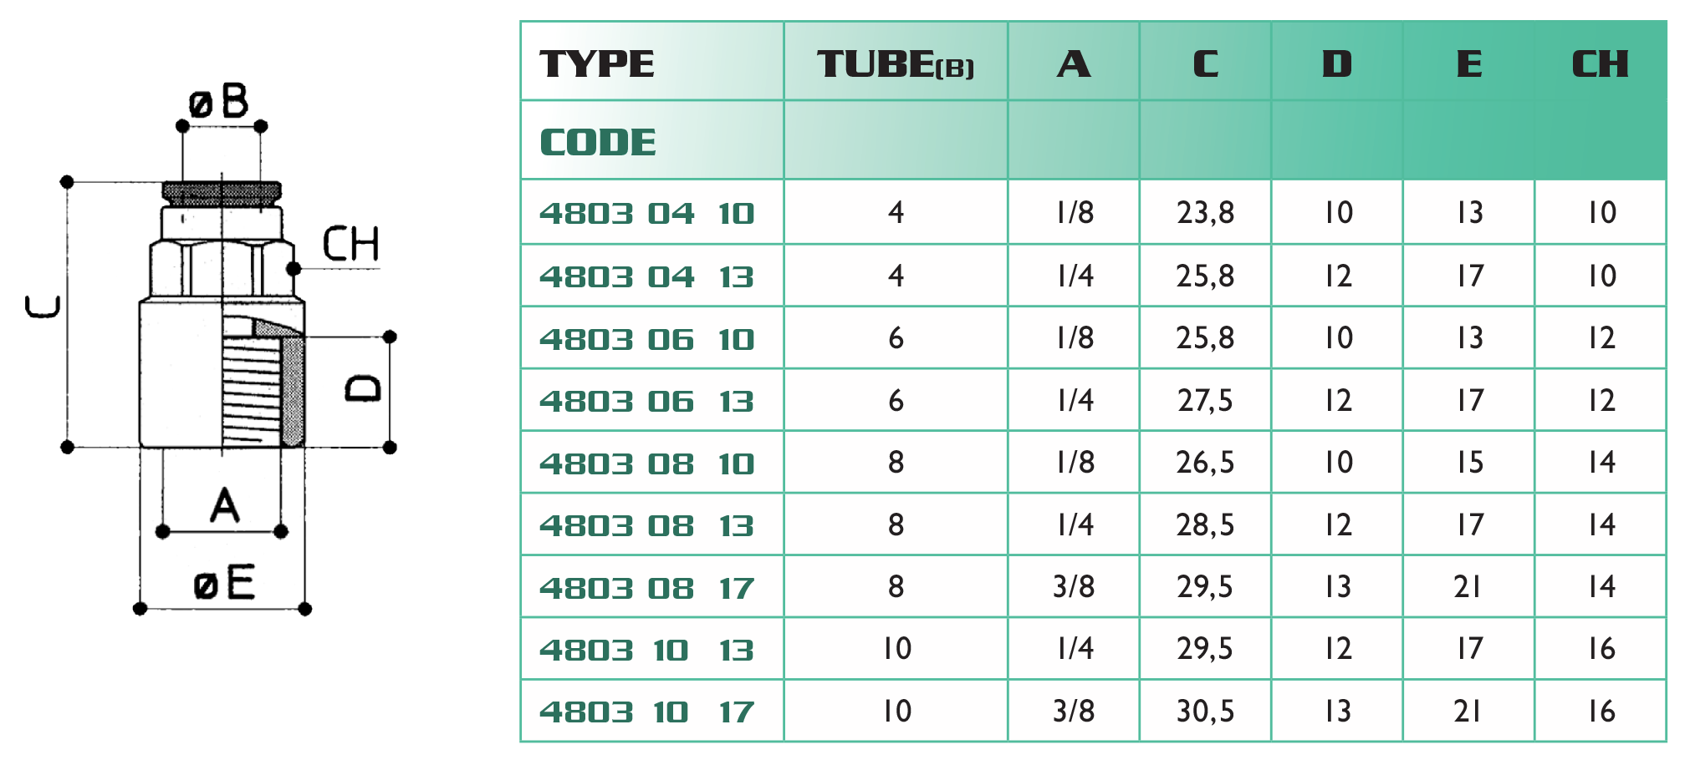Image resolution: width=1690 pixels, height=765 pixels.
Task: Click product code 4803 06 13
Action: [647, 402]
